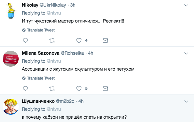Reply to Milena Sazonova's tweet
194x122 pixels.
pos(26,89)
